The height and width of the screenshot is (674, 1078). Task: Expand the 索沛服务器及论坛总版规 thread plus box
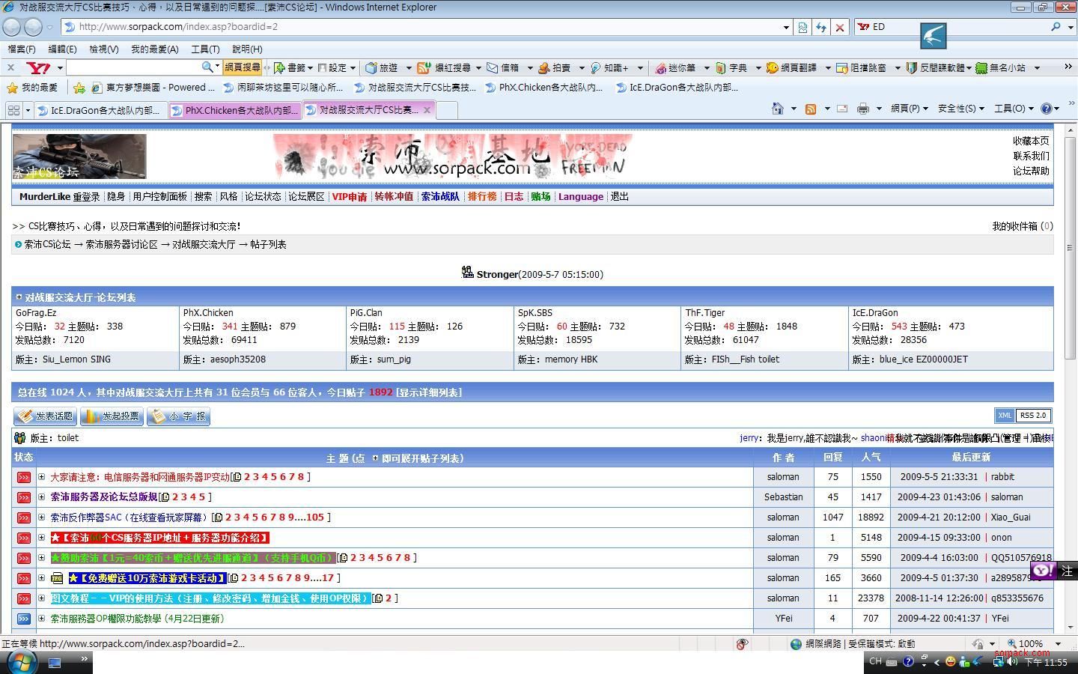point(43,497)
